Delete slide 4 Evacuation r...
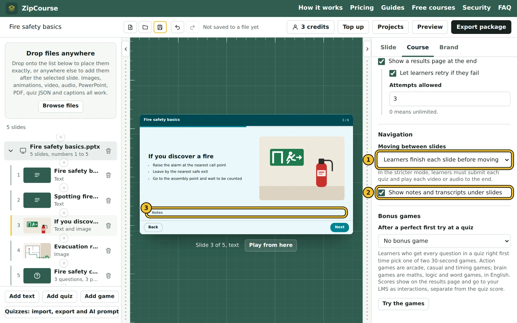This screenshot has width=517, height=323. click(109, 251)
